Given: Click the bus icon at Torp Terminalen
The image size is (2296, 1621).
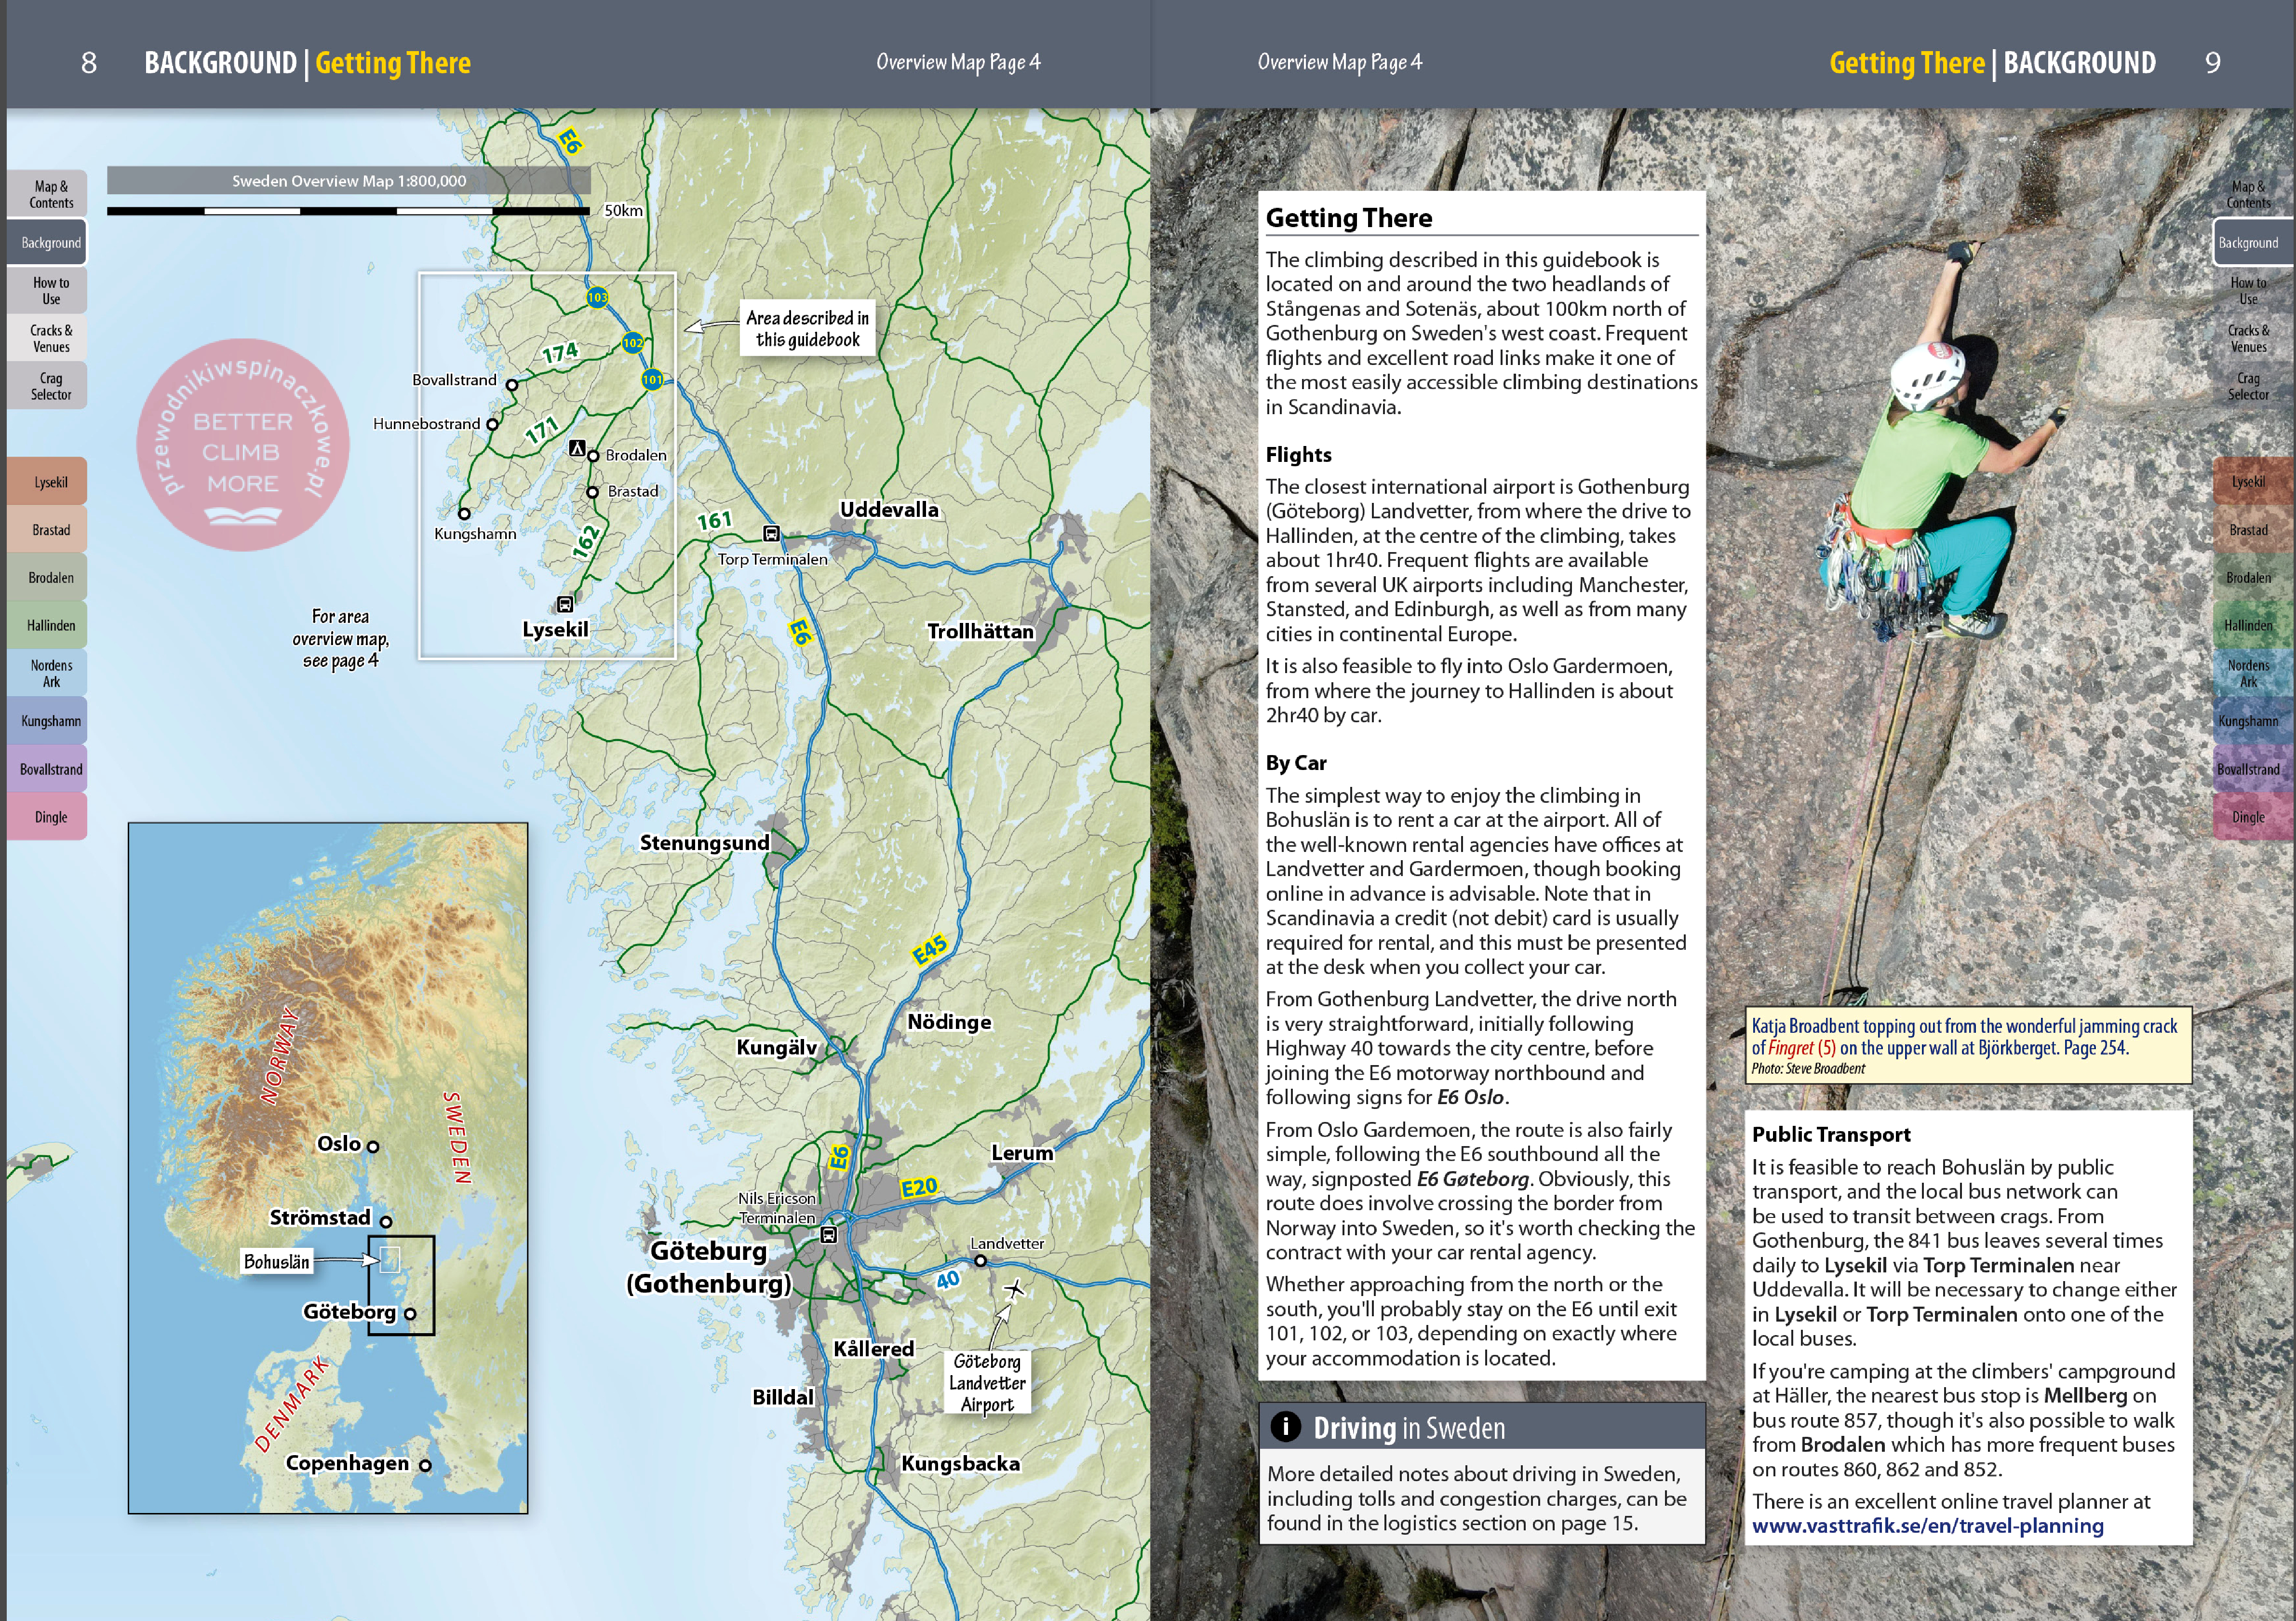Looking at the screenshot, I should (771, 534).
